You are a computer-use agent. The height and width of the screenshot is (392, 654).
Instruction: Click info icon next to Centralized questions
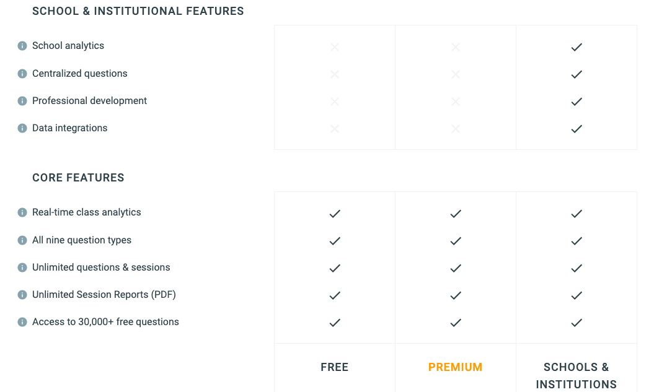coord(22,74)
